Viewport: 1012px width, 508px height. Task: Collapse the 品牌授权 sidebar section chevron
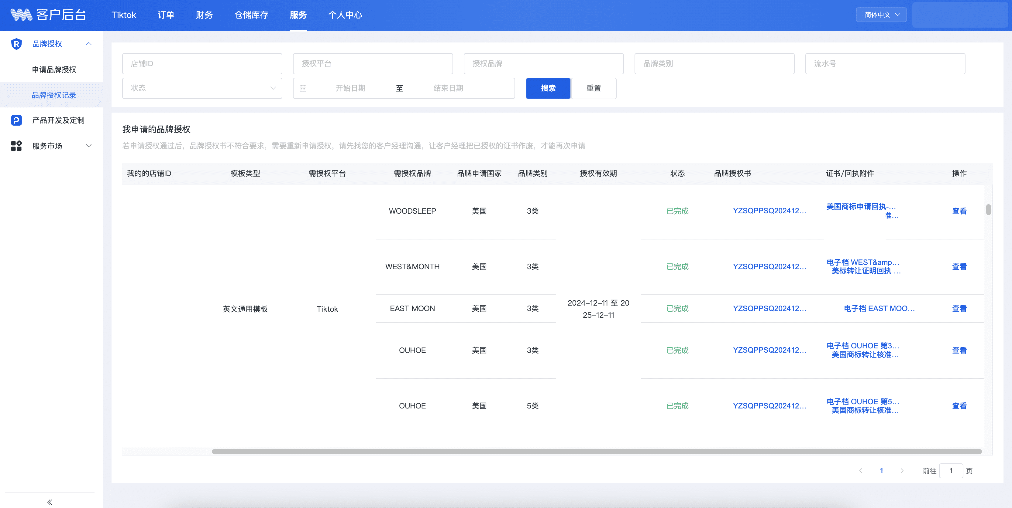tap(89, 44)
